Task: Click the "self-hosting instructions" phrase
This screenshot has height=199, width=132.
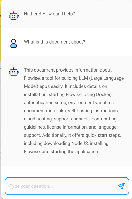Action: [93, 111]
